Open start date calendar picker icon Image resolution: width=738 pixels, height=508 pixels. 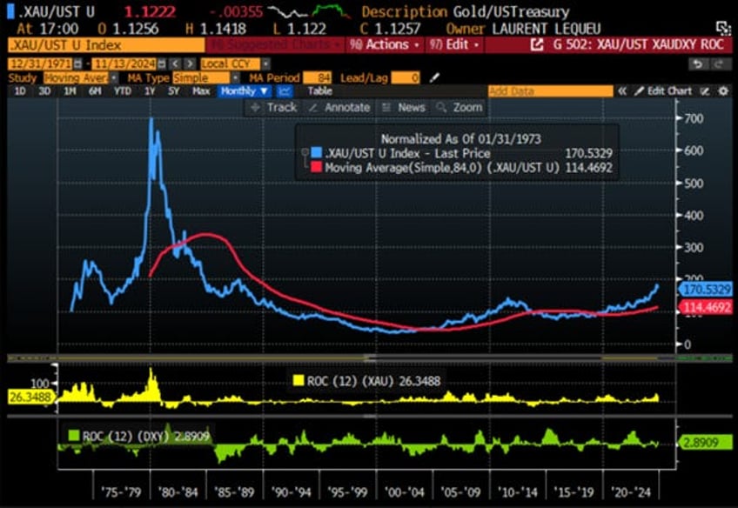pyautogui.click(x=77, y=63)
